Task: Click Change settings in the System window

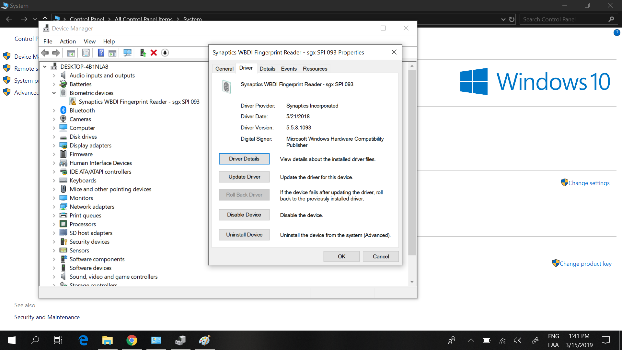Action: click(x=589, y=183)
